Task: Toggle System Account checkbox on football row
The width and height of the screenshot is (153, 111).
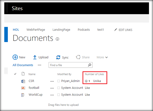Action: [59, 88]
